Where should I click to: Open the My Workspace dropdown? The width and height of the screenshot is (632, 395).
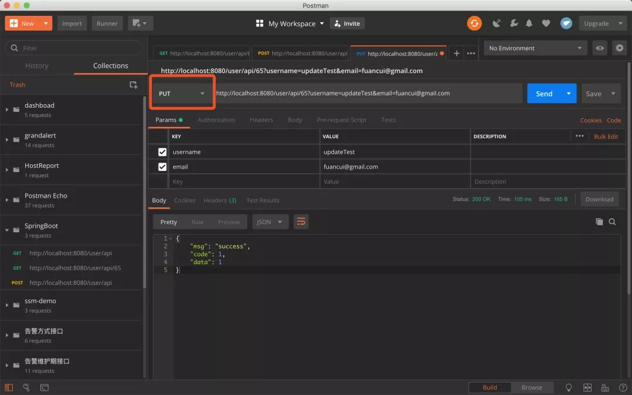pyautogui.click(x=296, y=23)
